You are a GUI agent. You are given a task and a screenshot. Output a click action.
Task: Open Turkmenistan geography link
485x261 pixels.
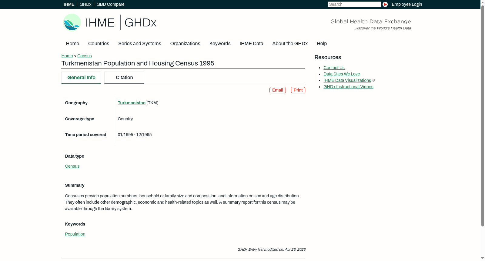click(x=132, y=103)
